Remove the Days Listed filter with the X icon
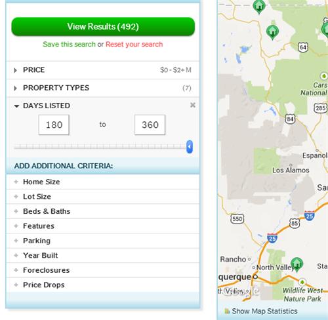 [x=193, y=105]
